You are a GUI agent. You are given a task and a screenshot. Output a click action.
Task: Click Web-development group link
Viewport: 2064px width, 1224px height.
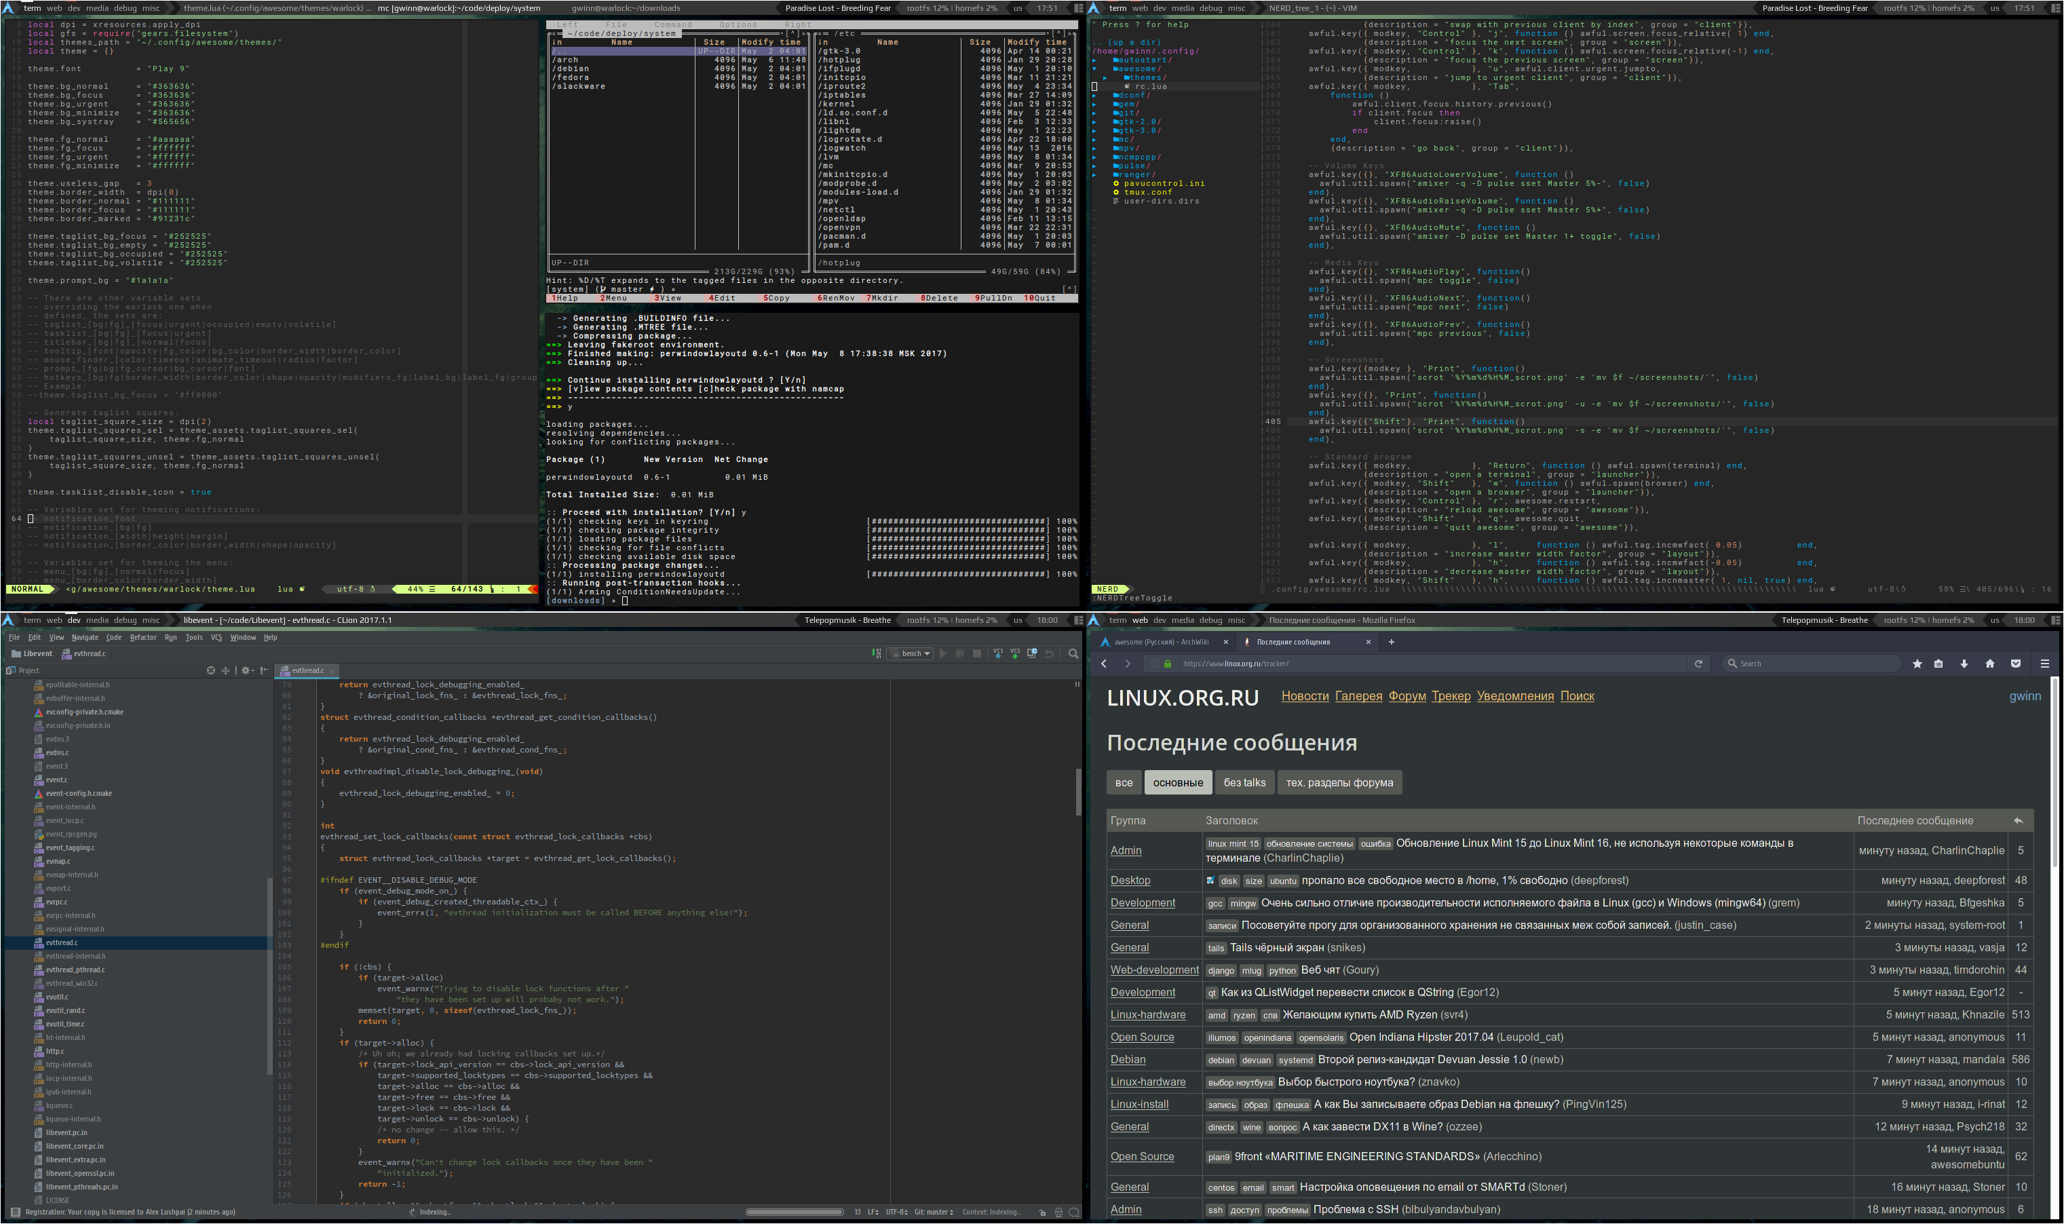pos(1154,970)
